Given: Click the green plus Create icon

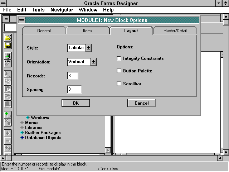Looking at the screenshot, I should 8,115.
